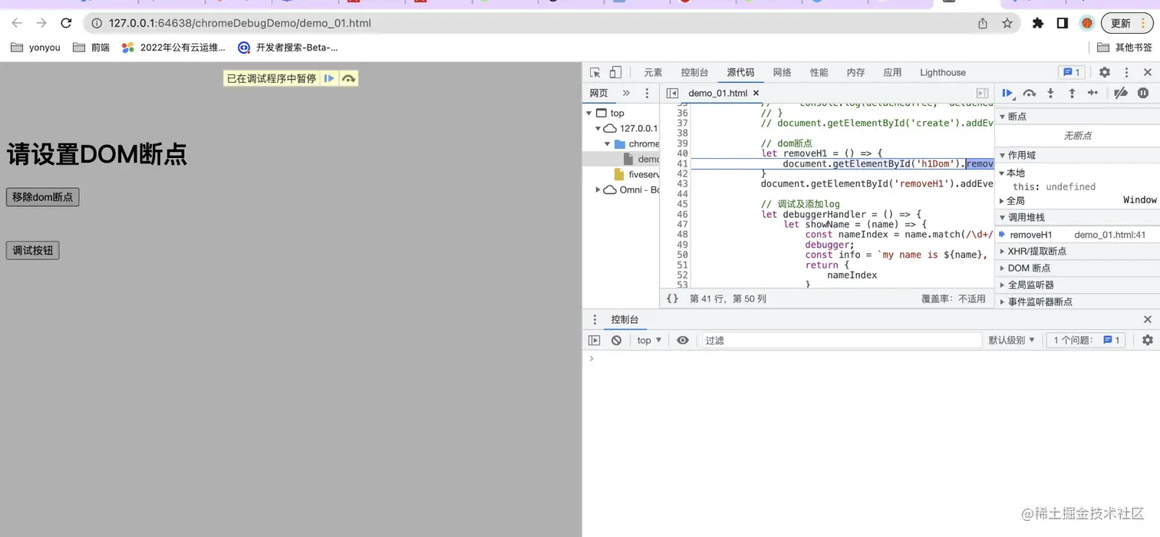Activate the inspect element picker icon
The width and height of the screenshot is (1160, 537).
595,72
